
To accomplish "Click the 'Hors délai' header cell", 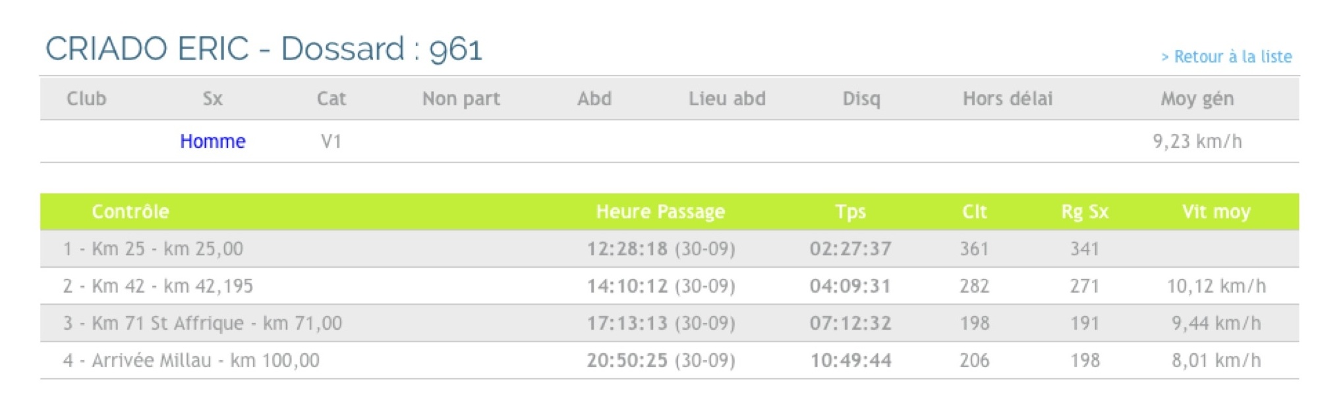I will (1008, 99).
